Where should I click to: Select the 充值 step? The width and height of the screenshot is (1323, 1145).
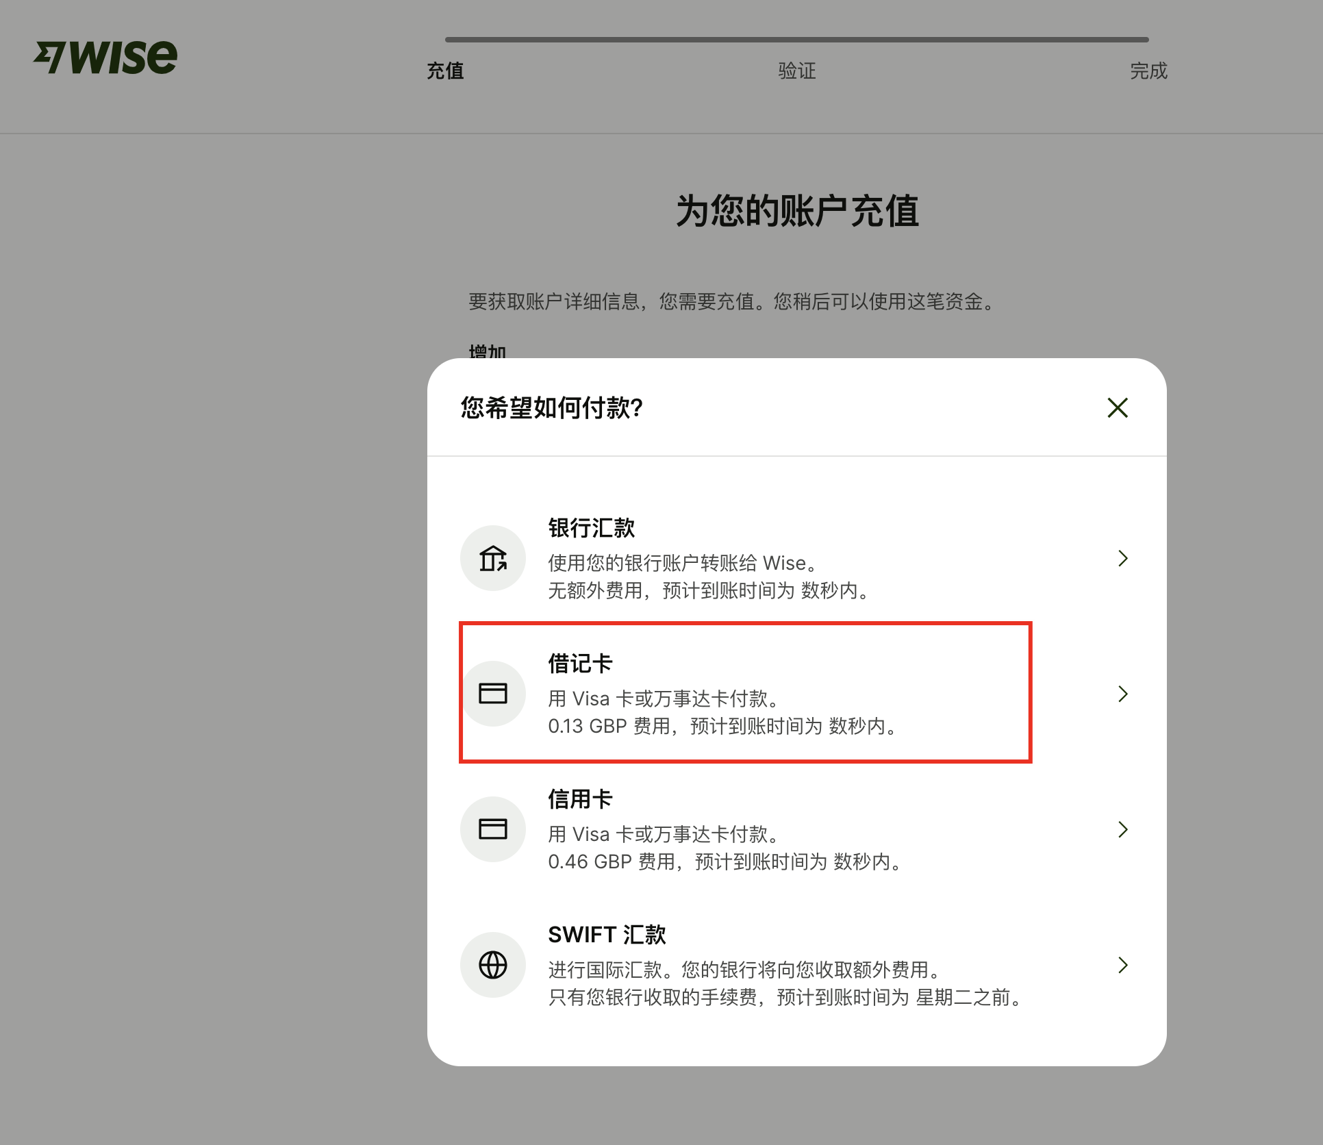[x=445, y=71]
